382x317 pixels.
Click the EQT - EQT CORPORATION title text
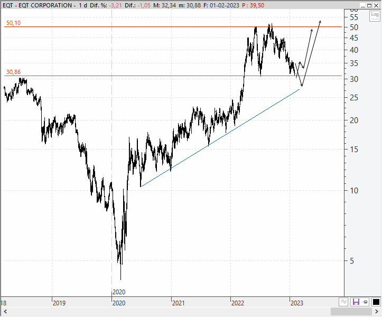pos(38,5)
